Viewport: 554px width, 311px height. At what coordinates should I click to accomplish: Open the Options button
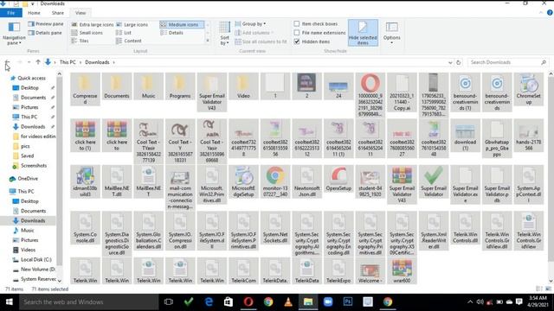(x=391, y=33)
